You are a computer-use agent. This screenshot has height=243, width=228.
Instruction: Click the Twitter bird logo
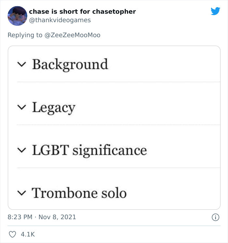point(215,11)
